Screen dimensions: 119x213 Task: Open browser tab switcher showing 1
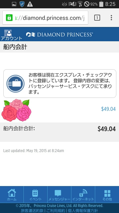coord(97,18)
